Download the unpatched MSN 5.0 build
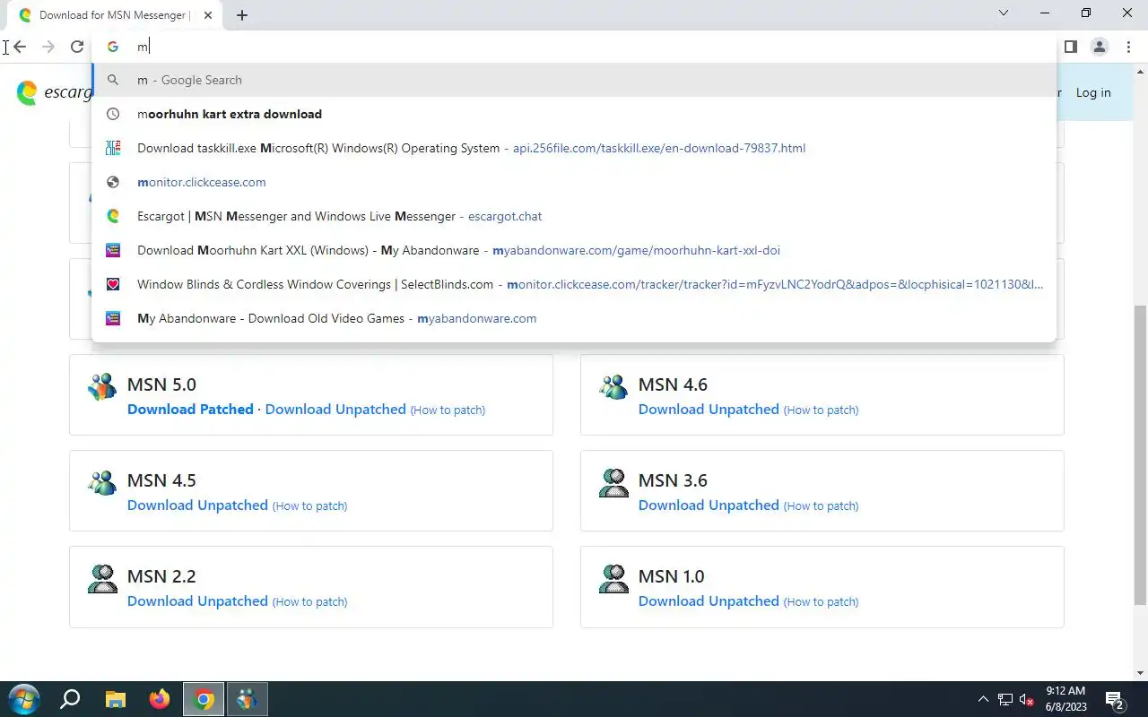 [x=335, y=409]
